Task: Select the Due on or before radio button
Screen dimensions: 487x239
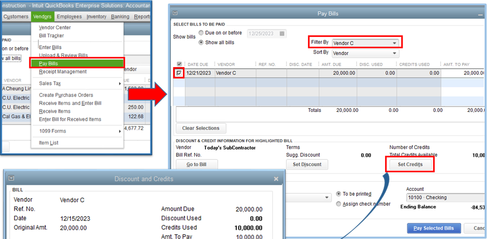Action: point(201,33)
